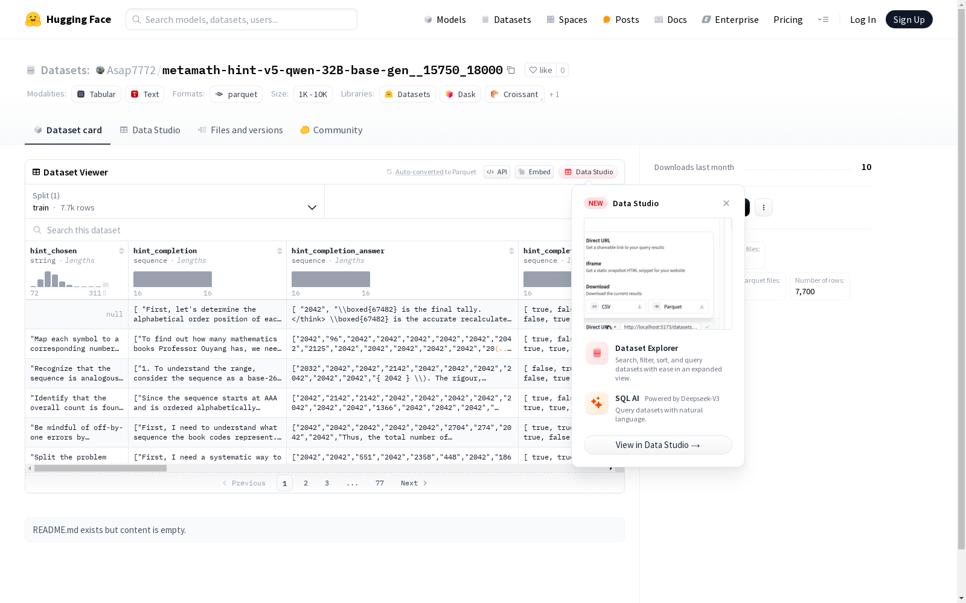This screenshot has width=966, height=603.
Task: Select the Tabular modality tag
Action: (x=96, y=94)
